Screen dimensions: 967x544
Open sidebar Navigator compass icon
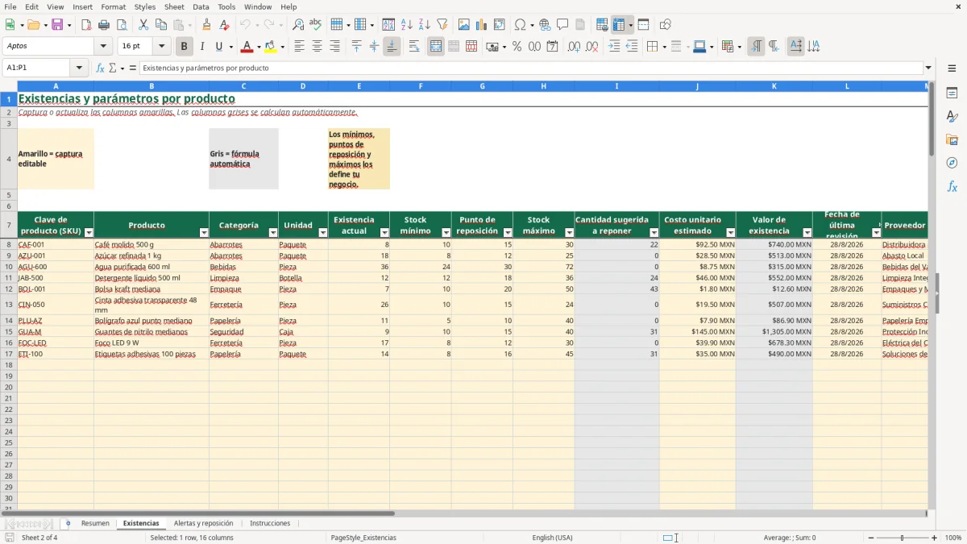click(x=952, y=163)
